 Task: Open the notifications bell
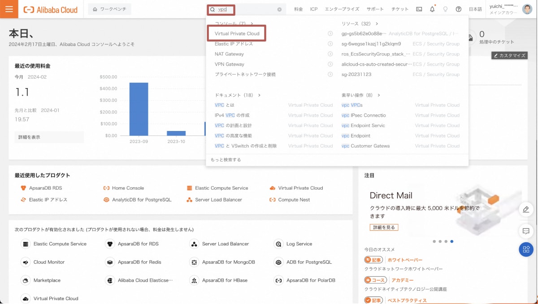432,9
